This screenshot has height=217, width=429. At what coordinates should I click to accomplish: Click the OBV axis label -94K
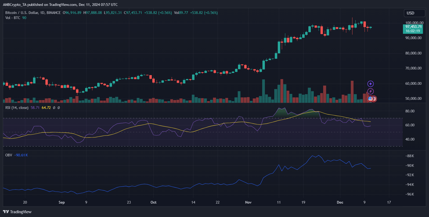[x=410, y=185]
